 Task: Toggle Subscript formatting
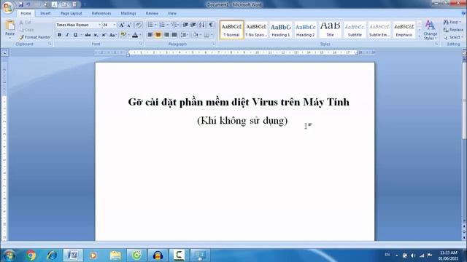[96, 35]
